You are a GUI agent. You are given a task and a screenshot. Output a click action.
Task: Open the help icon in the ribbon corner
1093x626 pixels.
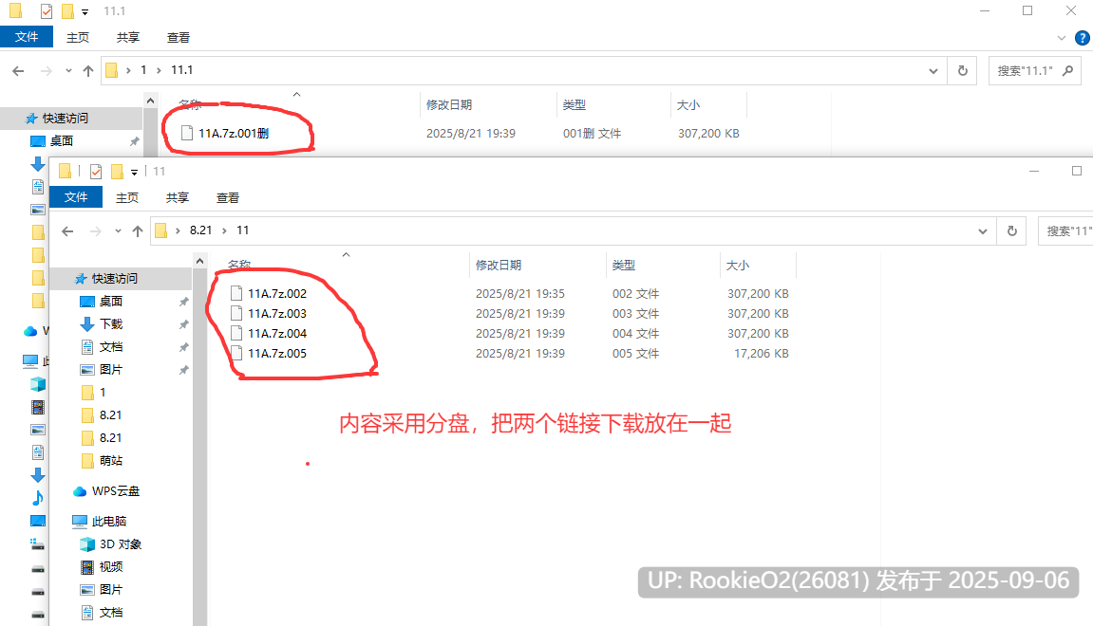1082,38
